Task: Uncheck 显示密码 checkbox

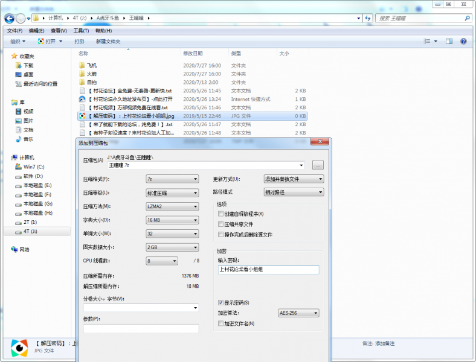Action: 220,303
